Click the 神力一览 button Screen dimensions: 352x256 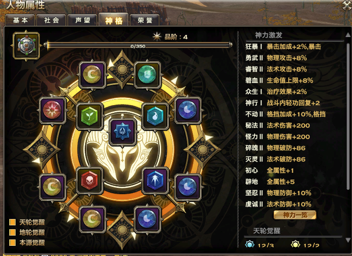coord(295,215)
